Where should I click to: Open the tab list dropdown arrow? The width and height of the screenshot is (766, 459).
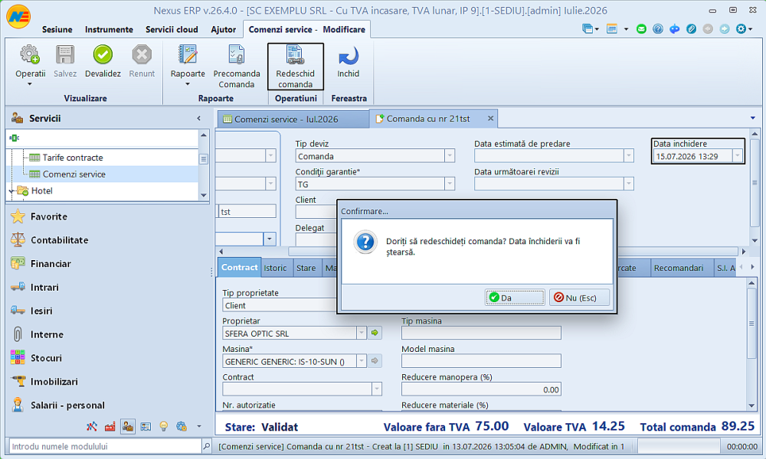753,118
